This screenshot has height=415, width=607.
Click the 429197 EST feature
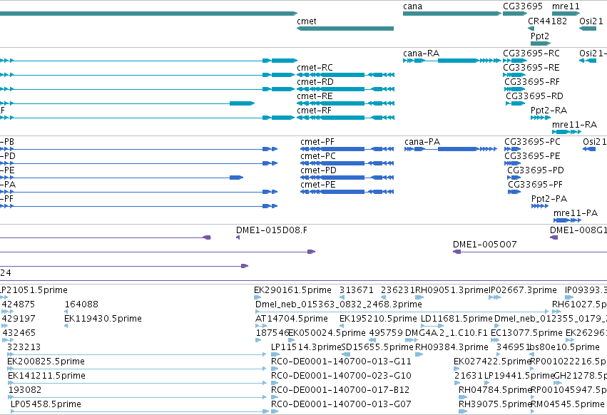(5, 326)
